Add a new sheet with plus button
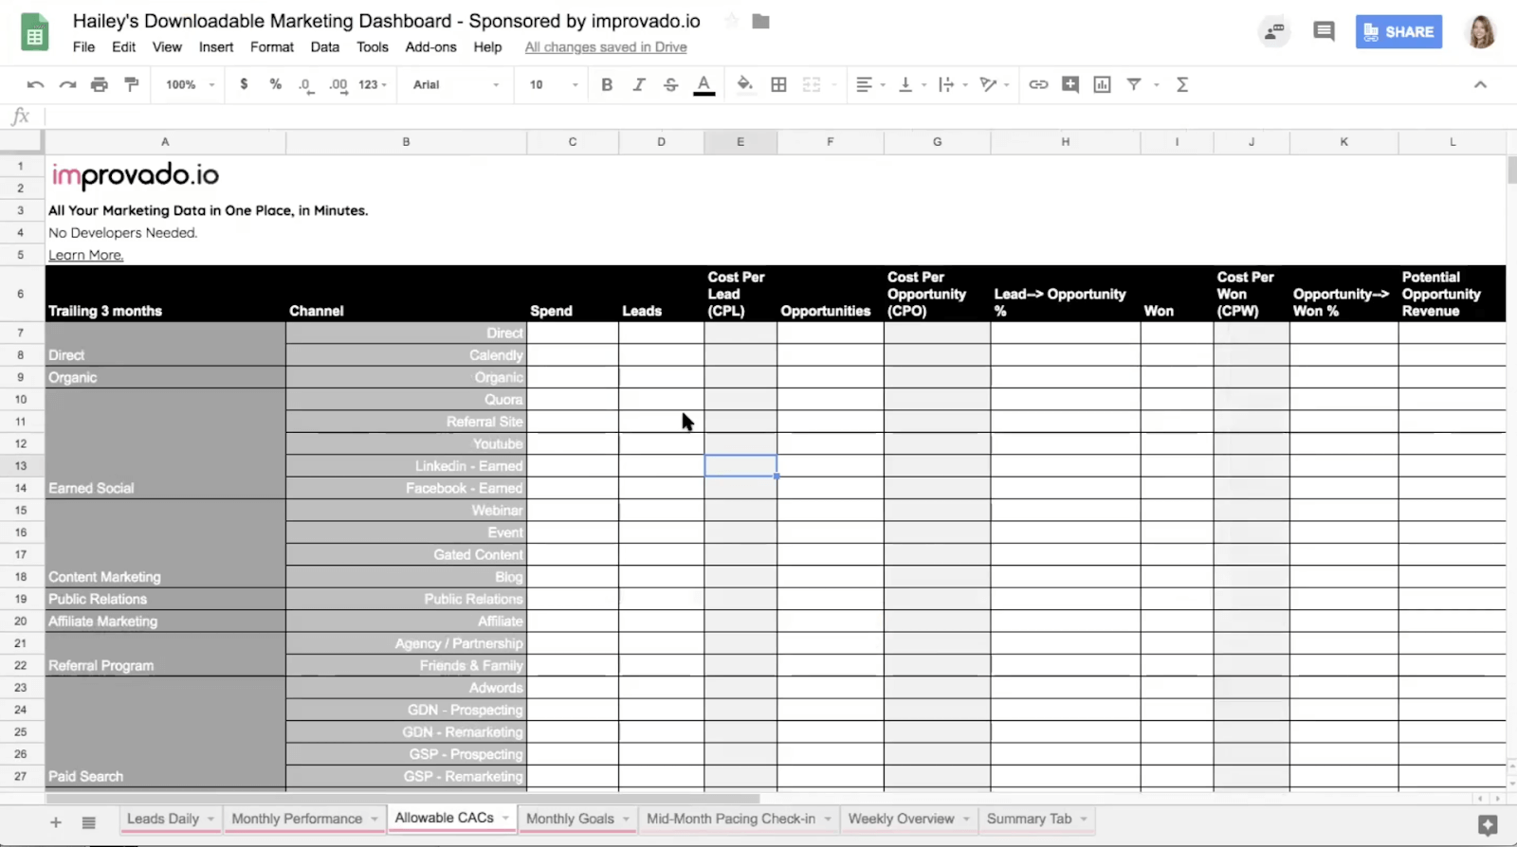 55,822
